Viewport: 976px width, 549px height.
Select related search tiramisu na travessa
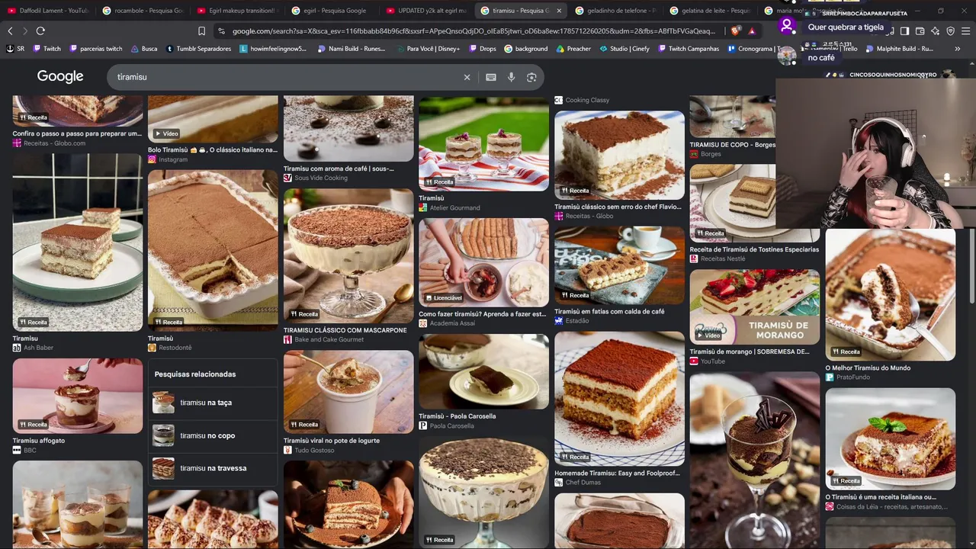point(213,468)
